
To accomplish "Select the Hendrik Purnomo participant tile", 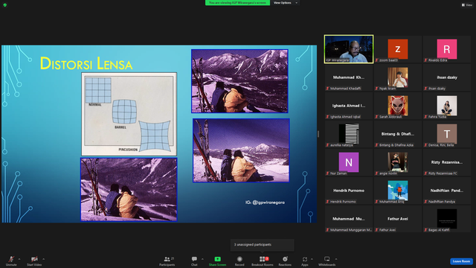I will tap(349, 191).
